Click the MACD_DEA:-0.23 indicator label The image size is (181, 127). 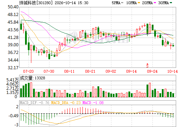(66, 103)
